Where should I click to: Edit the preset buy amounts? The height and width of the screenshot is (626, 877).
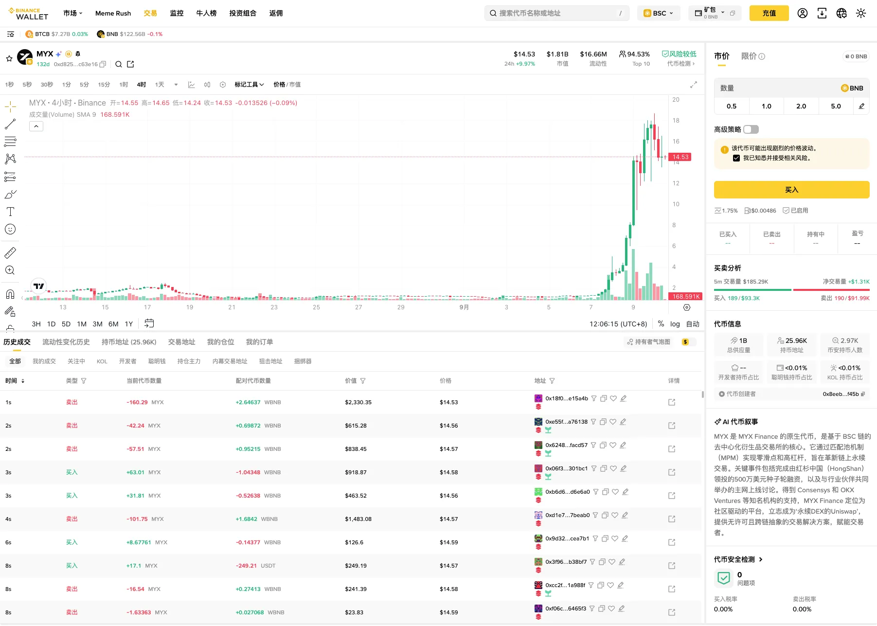tap(861, 106)
